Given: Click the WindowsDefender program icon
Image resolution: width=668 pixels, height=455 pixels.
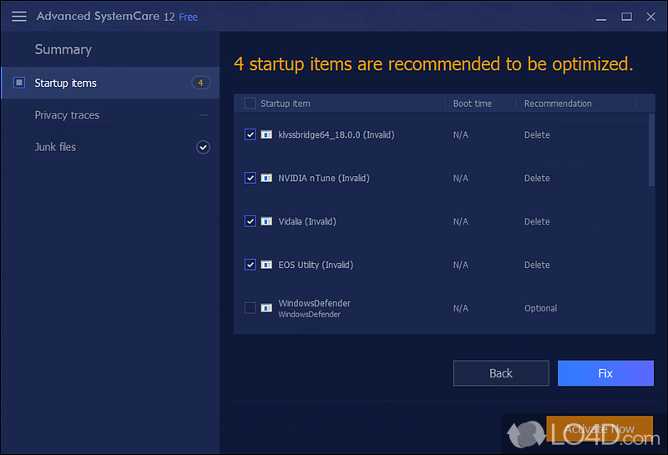Looking at the screenshot, I should click(266, 308).
